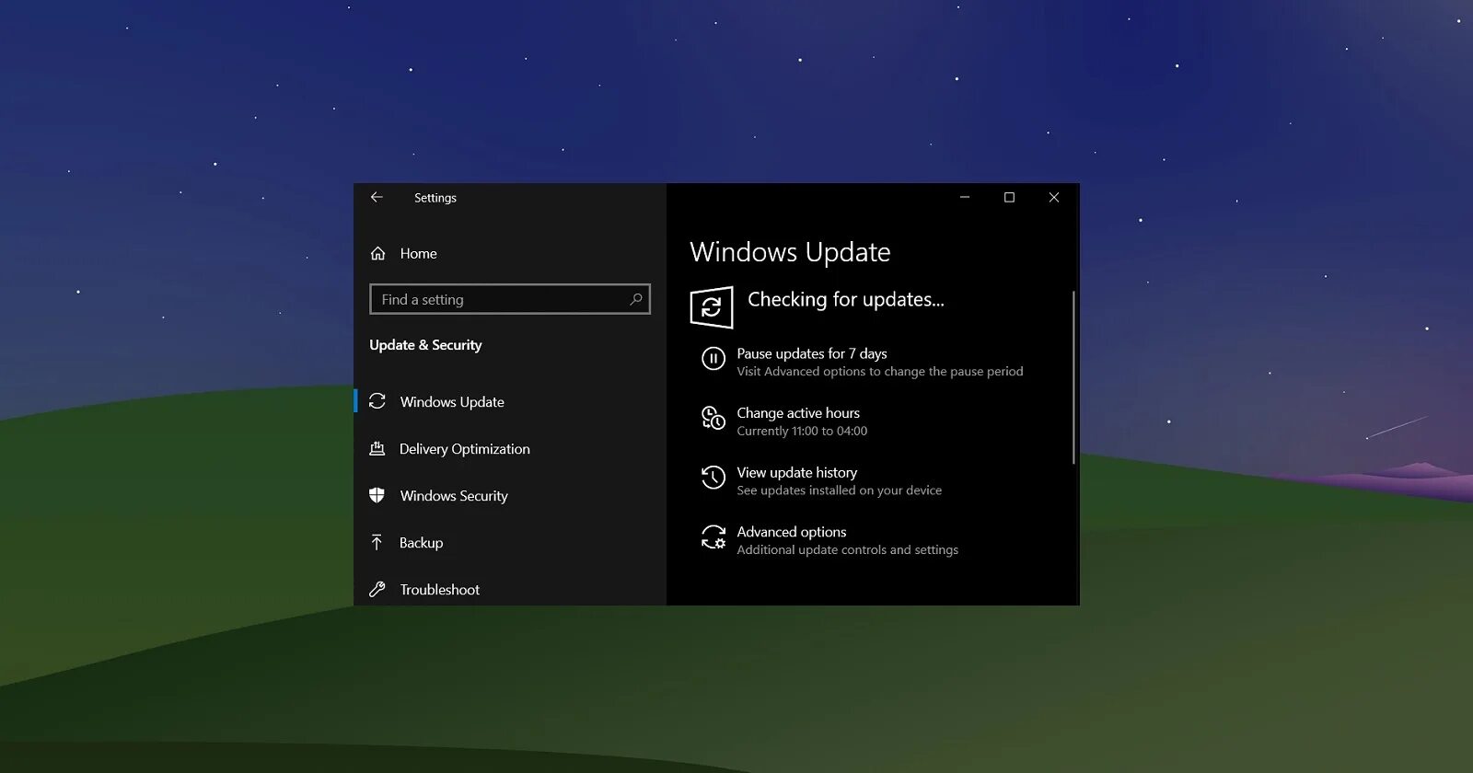The width and height of the screenshot is (1473, 773).
Task: Click 'Currently 11:00 to 04:00' text
Action: pos(802,431)
